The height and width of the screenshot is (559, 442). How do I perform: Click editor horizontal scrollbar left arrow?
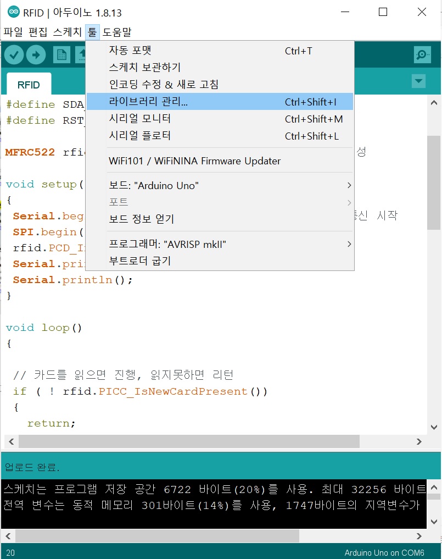[x=12, y=441]
